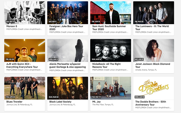View the Nickelback band photo card
This screenshot has width=181, height=113.
111,50
